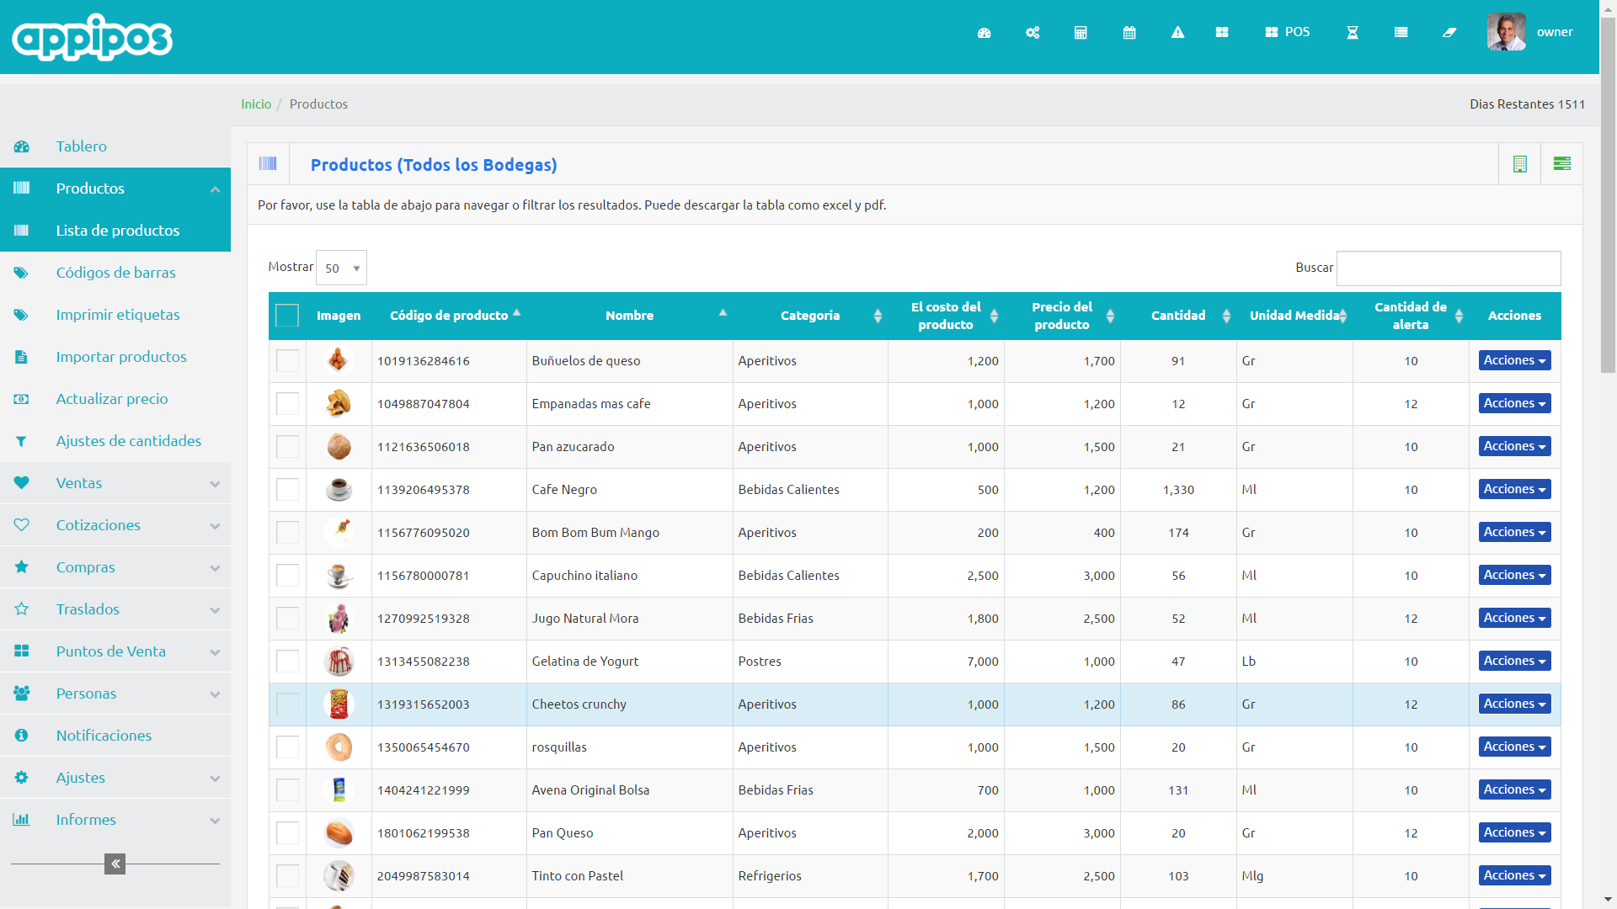Click the eraser icon in header
This screenshot has width=1617, height=909.
tap(1449, 33)
